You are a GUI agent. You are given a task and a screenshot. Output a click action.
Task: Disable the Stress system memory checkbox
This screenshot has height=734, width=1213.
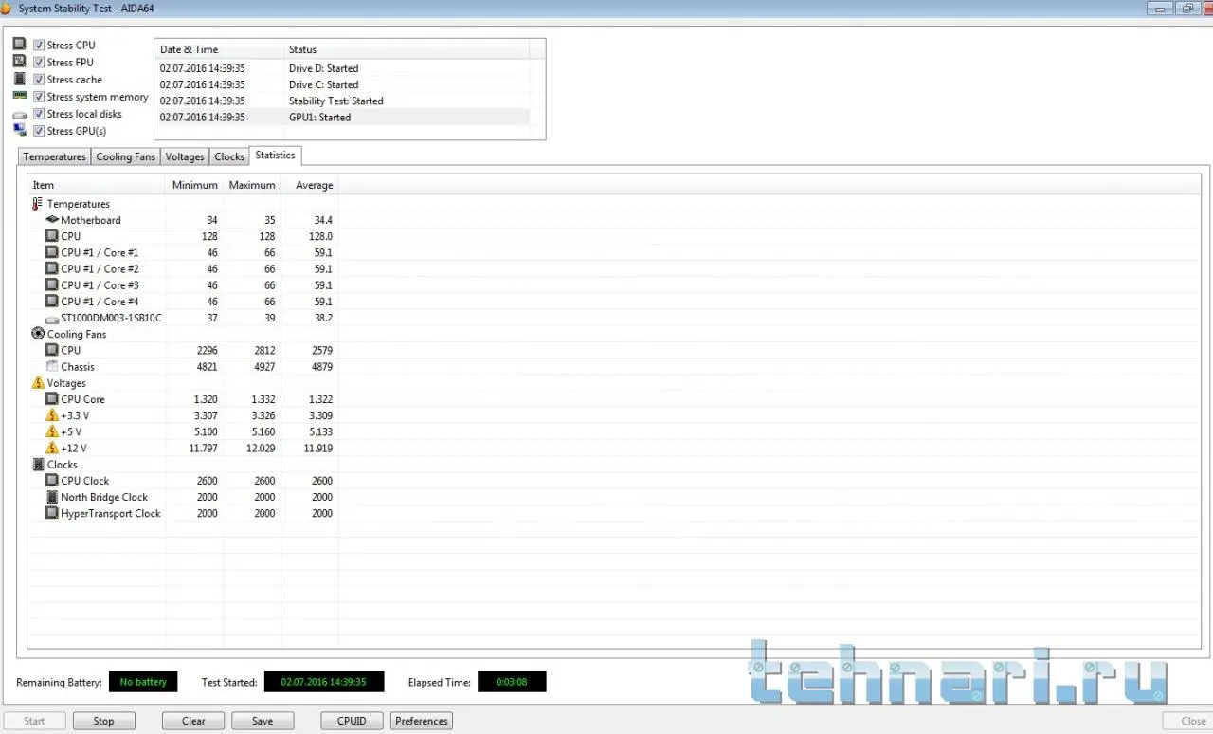click(39, 97)
